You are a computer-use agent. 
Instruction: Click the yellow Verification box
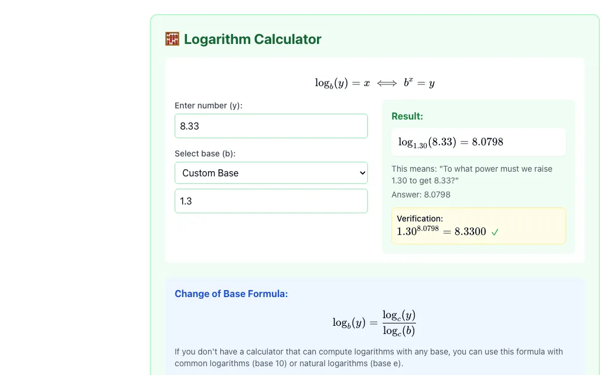click(x=478, y=226)
